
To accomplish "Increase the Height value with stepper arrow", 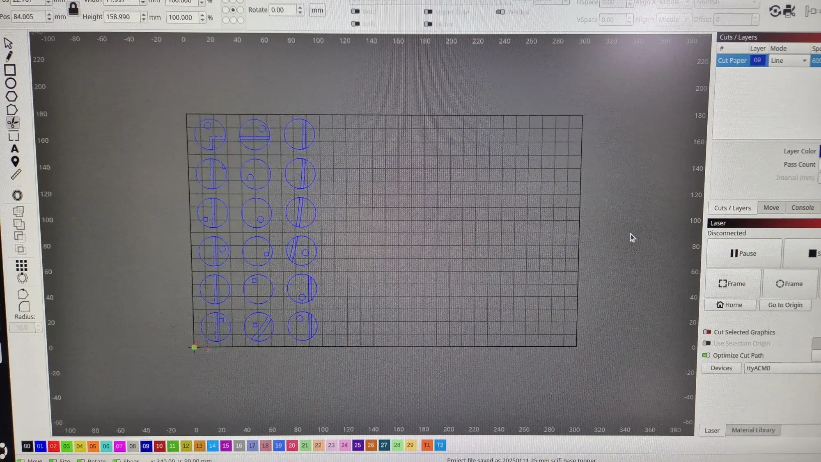I will pos(144,14).
